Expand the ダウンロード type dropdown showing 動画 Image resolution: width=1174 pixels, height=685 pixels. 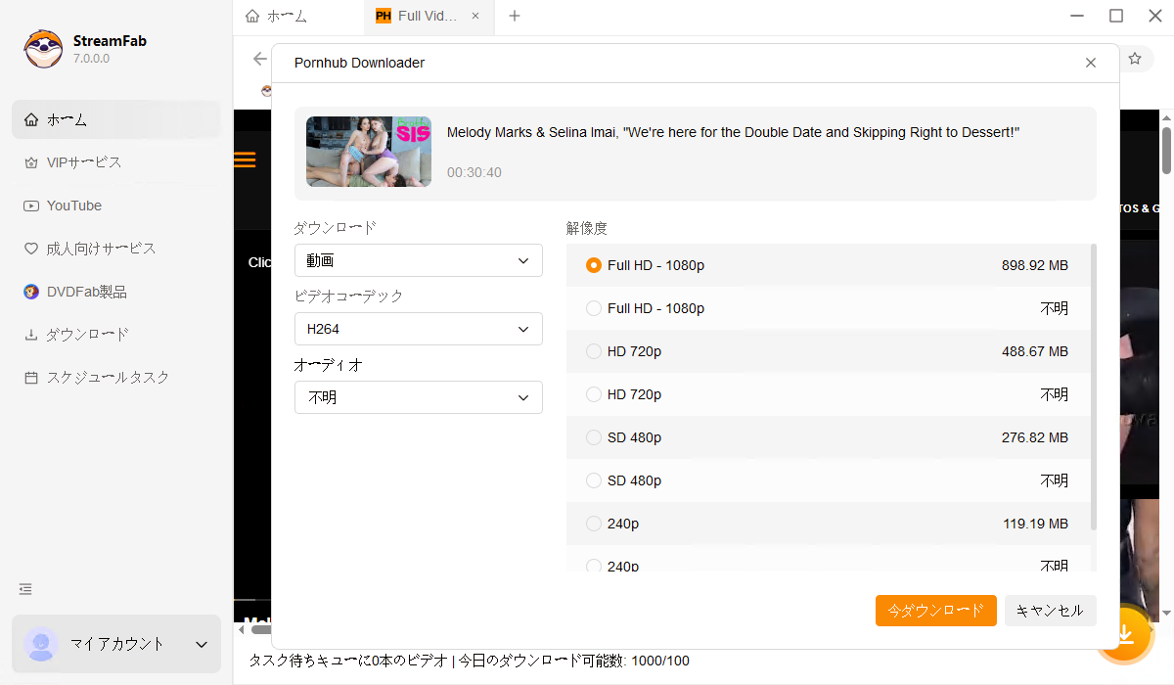pos(418,261)
